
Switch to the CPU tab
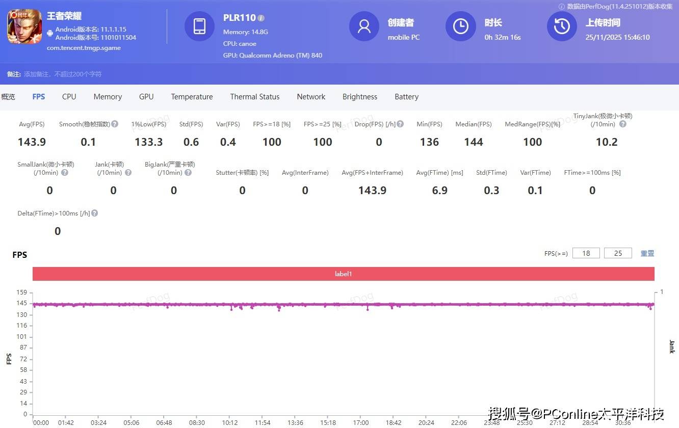(x=69, y=97)
